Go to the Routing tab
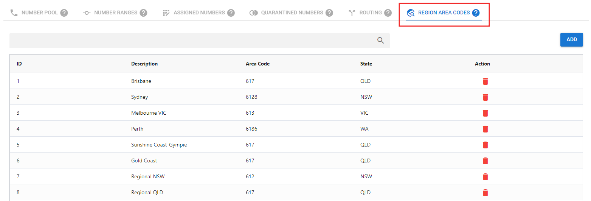 (x=370, y=13)
